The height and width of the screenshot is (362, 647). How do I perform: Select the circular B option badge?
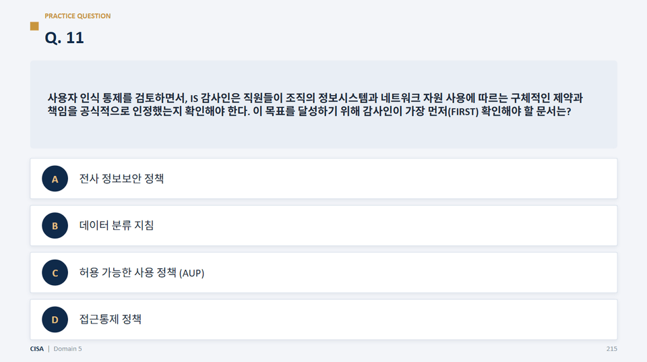coord(55,226)
